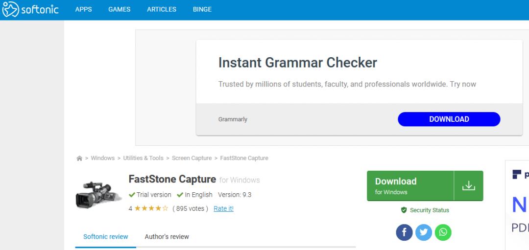Open the Utilities & Tools breadcrumb

(x=143, y=158)
